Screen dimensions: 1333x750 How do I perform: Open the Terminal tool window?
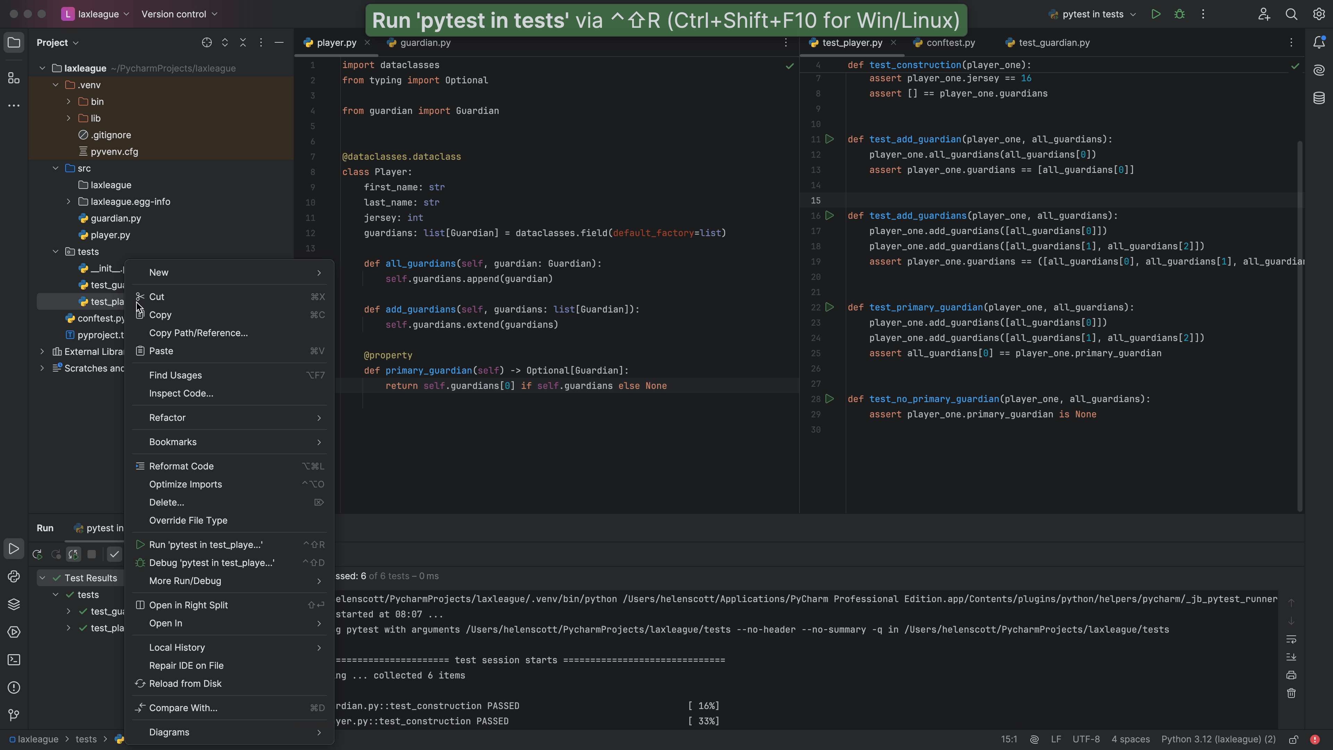tap(14, 660)
